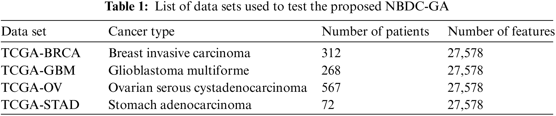The height and width of the screenshot is (116, 556).
Task: Select the features value in the TCGA-OV row
Action: [x=465, y=88]
